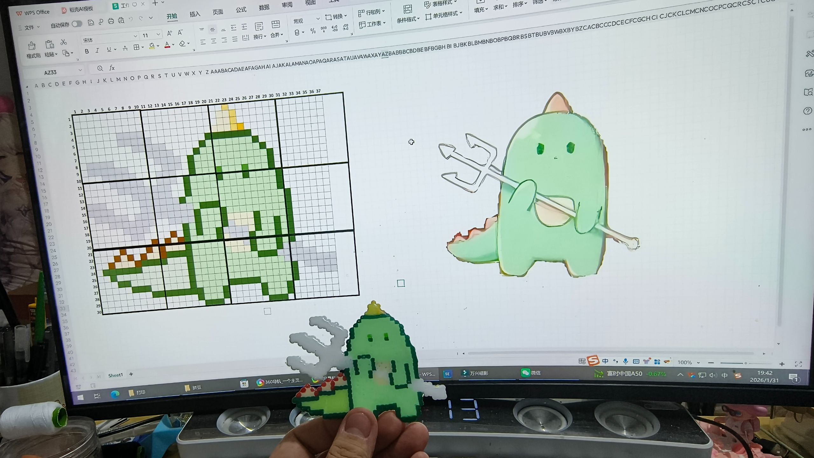Toggle center horizontal alignment
This screenshot has width=814, height=458.
coord(214,41)
